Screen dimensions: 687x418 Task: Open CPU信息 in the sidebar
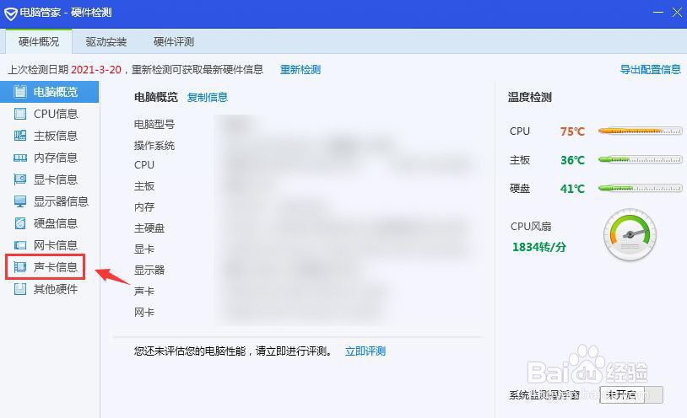pos(50,114)
